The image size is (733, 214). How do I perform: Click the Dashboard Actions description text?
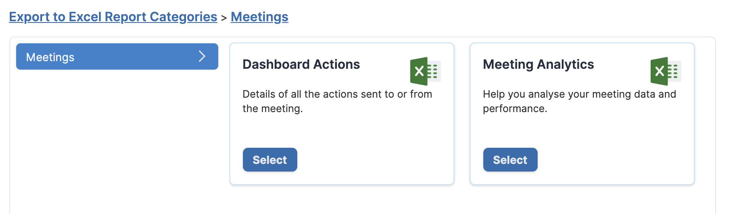tap(337, 101)
